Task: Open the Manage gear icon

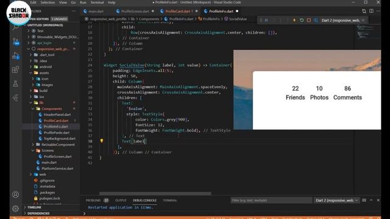Action: (15, 208)
